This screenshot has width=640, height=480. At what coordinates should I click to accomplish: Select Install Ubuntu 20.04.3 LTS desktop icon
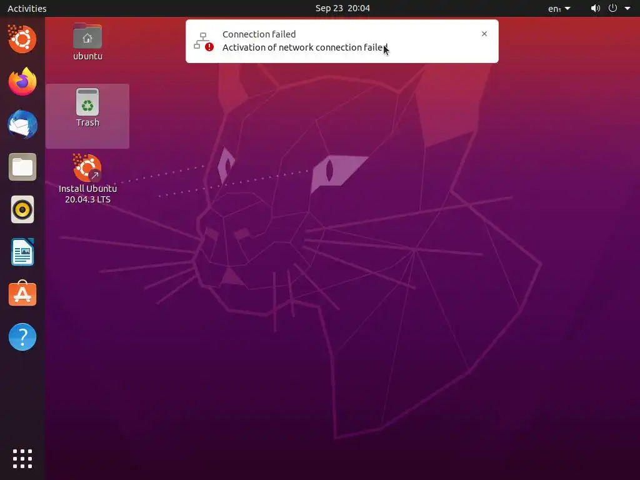tap(87, 179)
